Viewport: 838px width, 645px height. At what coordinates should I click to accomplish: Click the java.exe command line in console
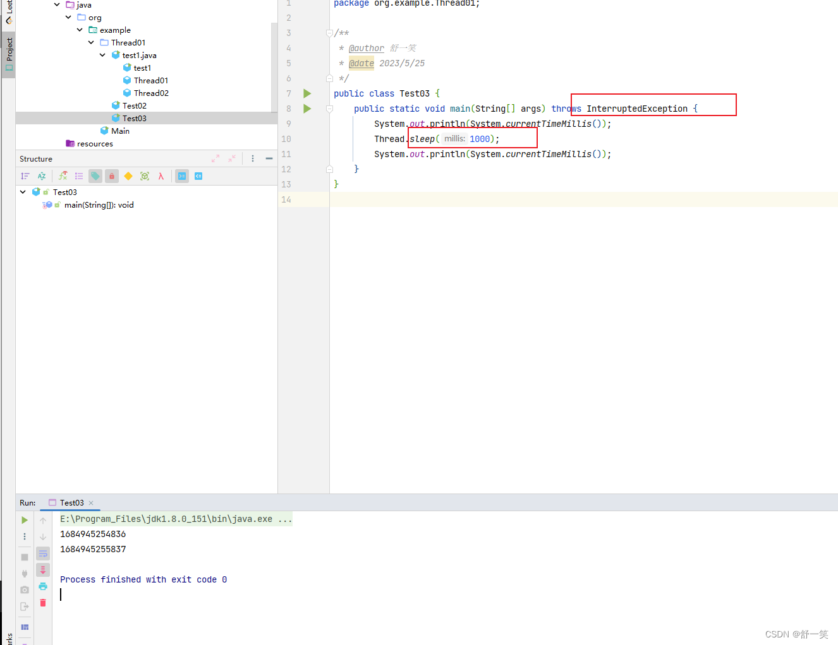click(176, 519)
